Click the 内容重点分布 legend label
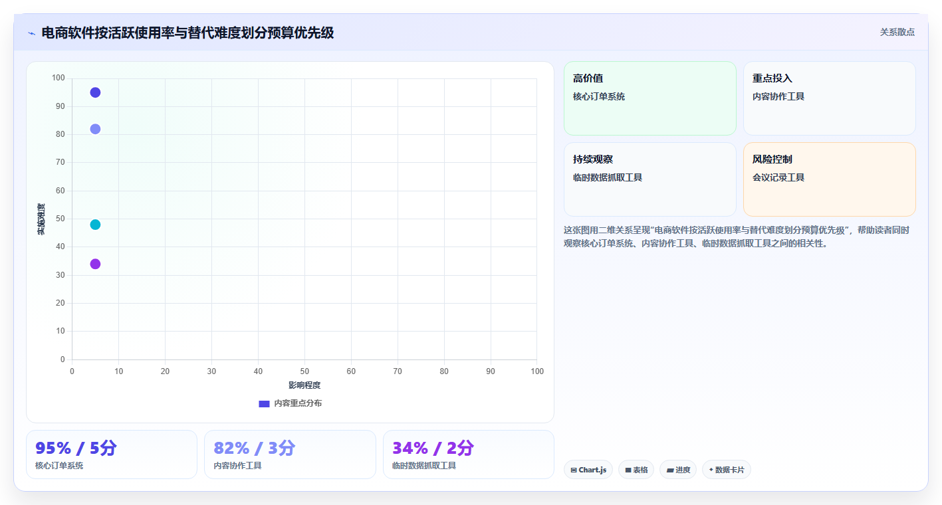The height and width of the screenshot is (505, 942). click(298, 403)
